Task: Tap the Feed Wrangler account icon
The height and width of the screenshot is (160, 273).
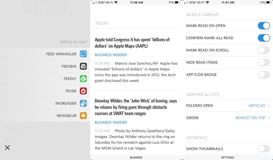Action: [83, 54]
